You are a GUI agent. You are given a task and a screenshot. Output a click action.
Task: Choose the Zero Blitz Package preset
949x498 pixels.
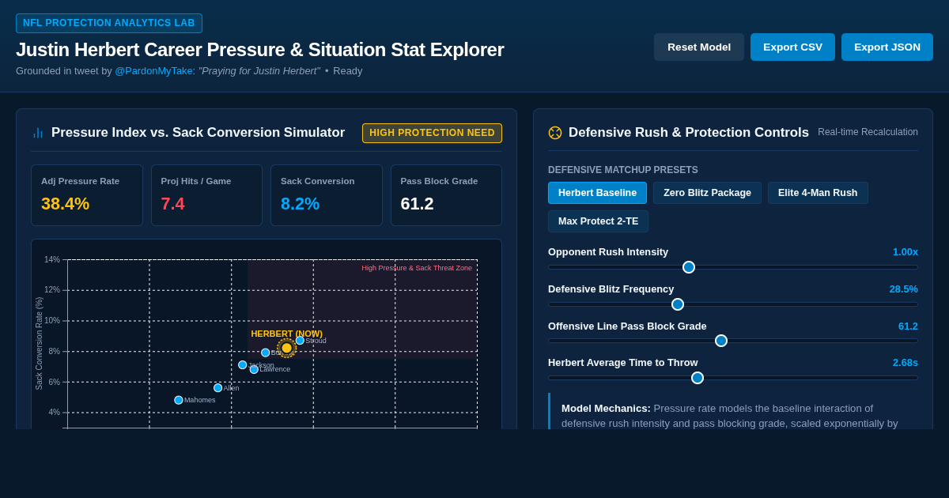point(707,193)
